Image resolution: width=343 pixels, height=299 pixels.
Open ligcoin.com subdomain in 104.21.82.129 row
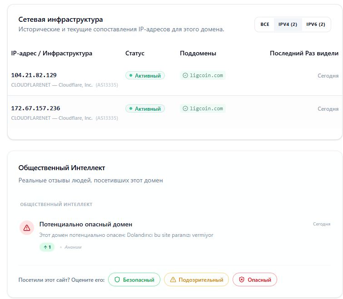203,75
